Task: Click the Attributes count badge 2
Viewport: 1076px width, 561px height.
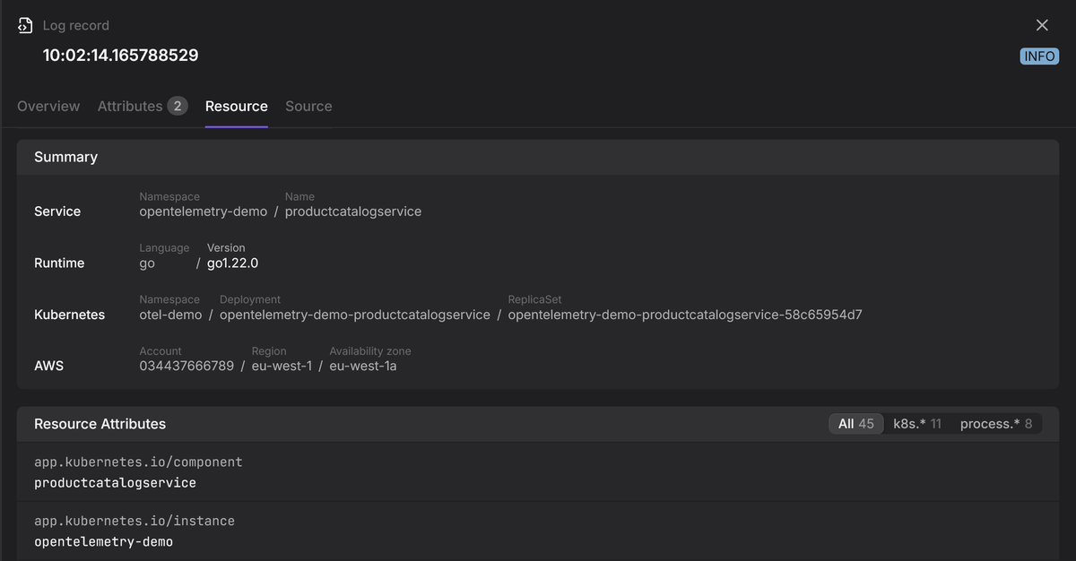Action: tap(178, 106)
